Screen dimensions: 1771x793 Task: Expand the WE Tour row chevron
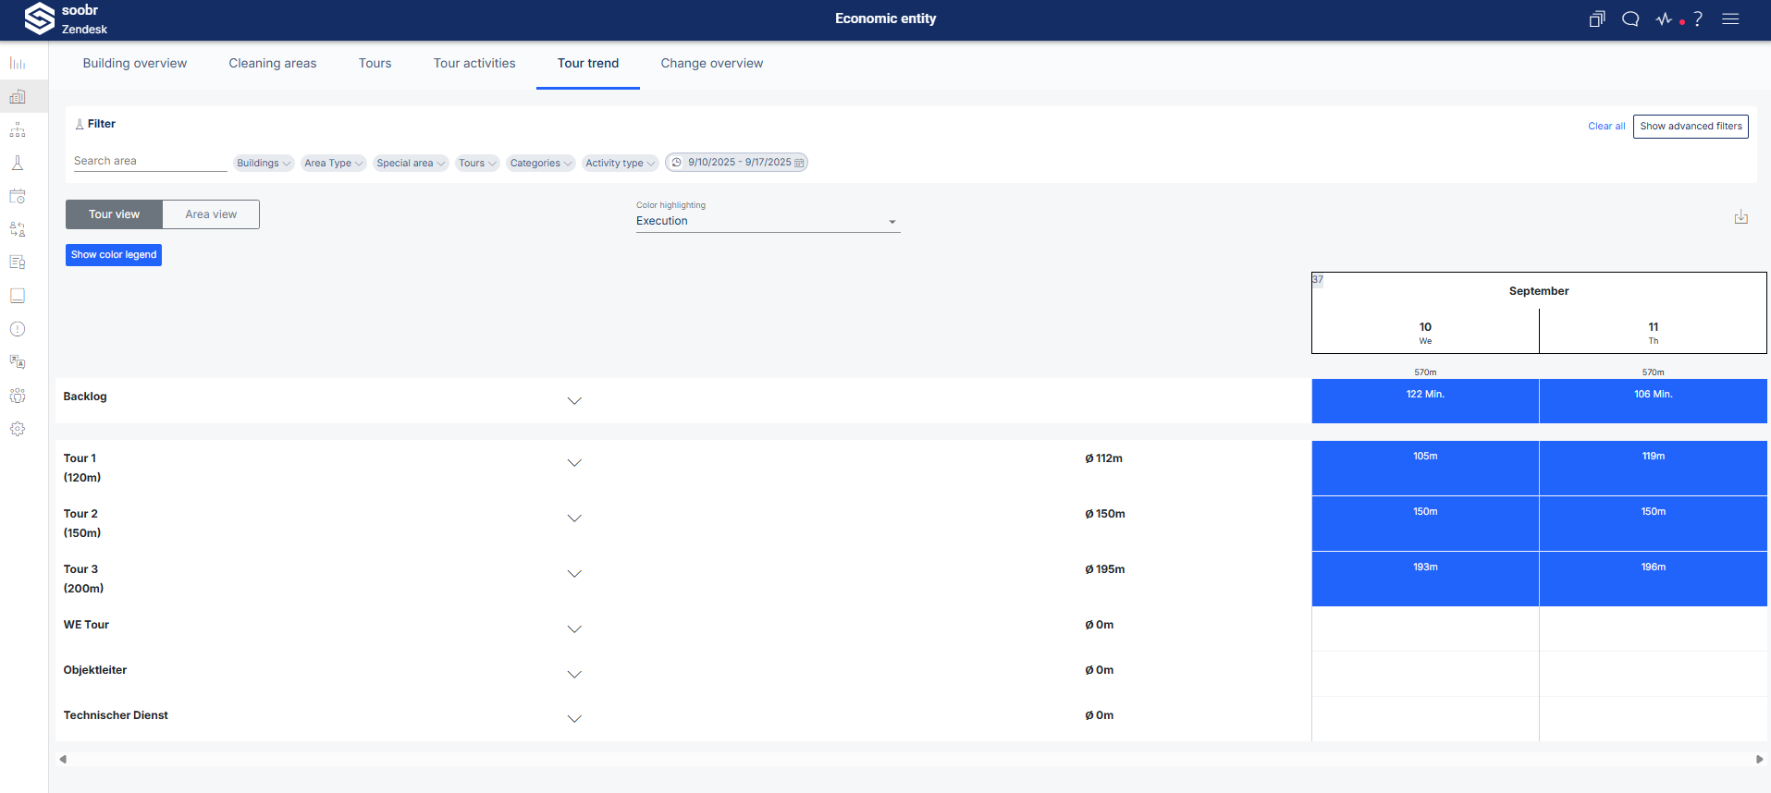point(574,629)
